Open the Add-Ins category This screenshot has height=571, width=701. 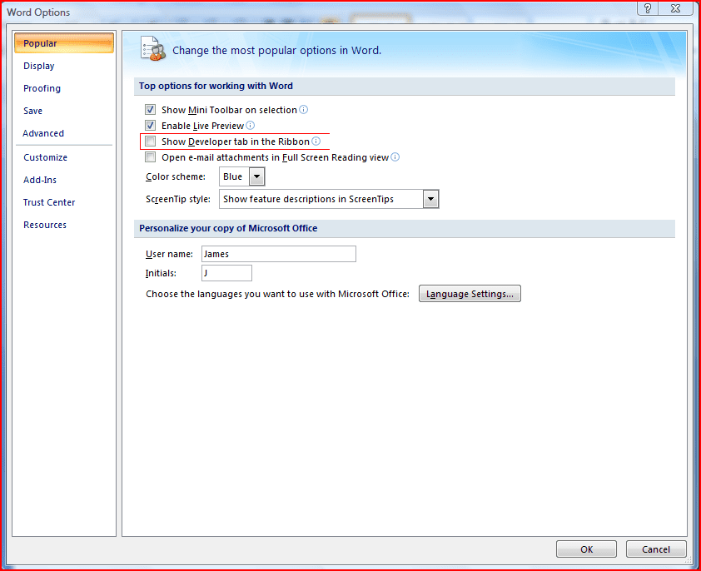[x=40, y=180]
